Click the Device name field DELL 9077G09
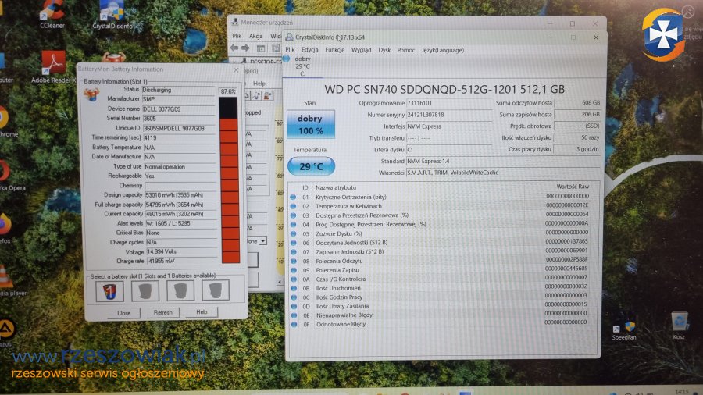703x395 pixels. [178, 109]
